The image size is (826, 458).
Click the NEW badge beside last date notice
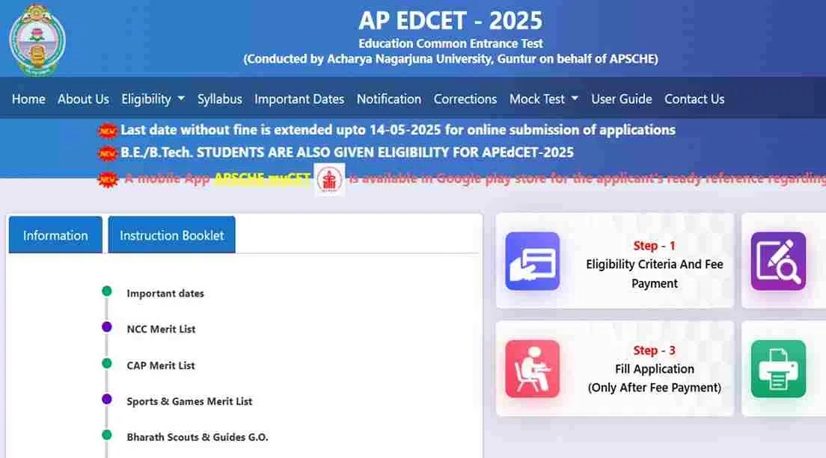point(108,131)
